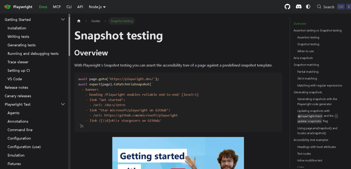The height and width of the screenshot is (169, 351).
Task: Collapse the Playwright Test sidebar section
Action: (x=63, y=104)
